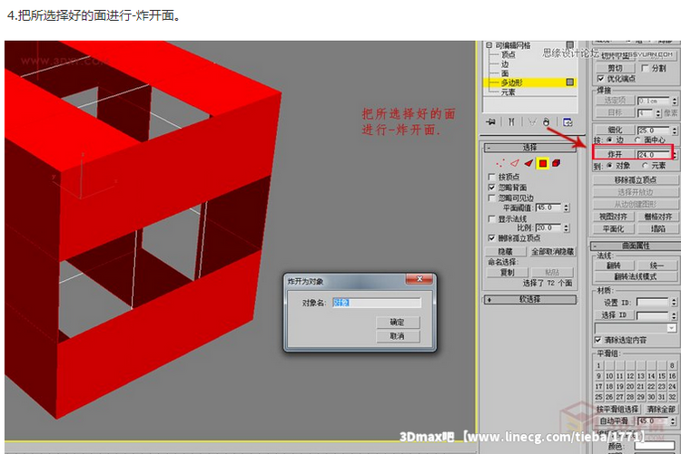Select the Edge sub-object icon
Screen dimensions: 681x454
tap(515, 163)
